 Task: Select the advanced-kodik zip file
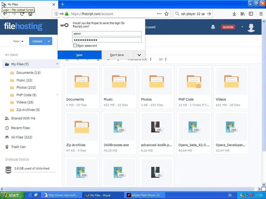tap(156, 127)
